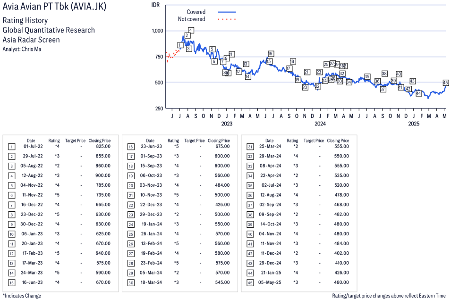Click the Not covered legend label
The image size is (451, 299).
tap(192, 19)
